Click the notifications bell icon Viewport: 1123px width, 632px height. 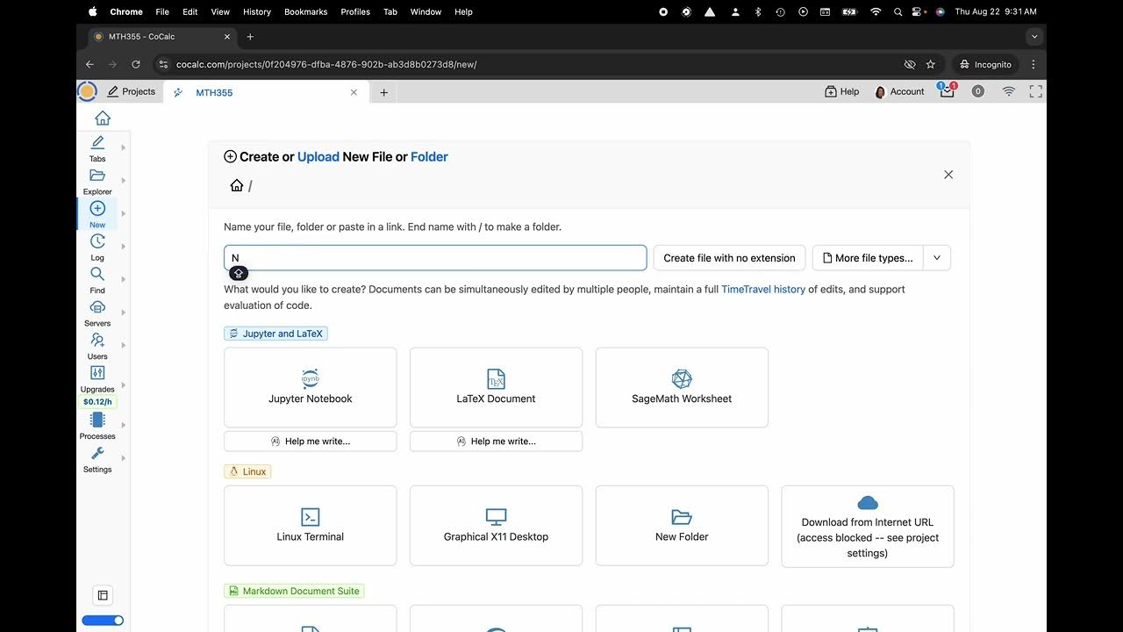point(947,91)
